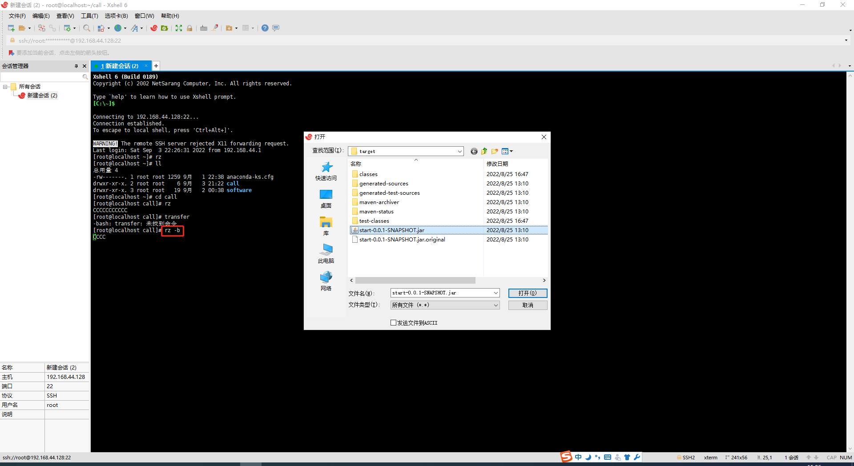Click the Find toolbar icon
The width and height of the screenshot is (854, 466).
[x=87, y=28]
